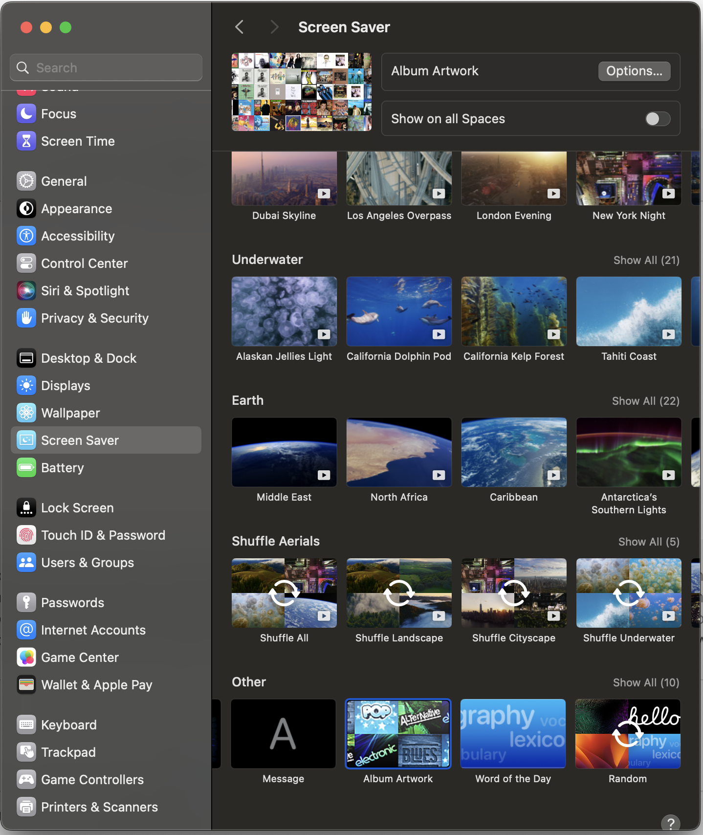Pick the North Africa Earth thumbnail

pos(399,452)
